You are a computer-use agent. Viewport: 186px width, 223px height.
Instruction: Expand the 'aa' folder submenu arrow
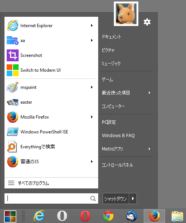tap(92, 41)
